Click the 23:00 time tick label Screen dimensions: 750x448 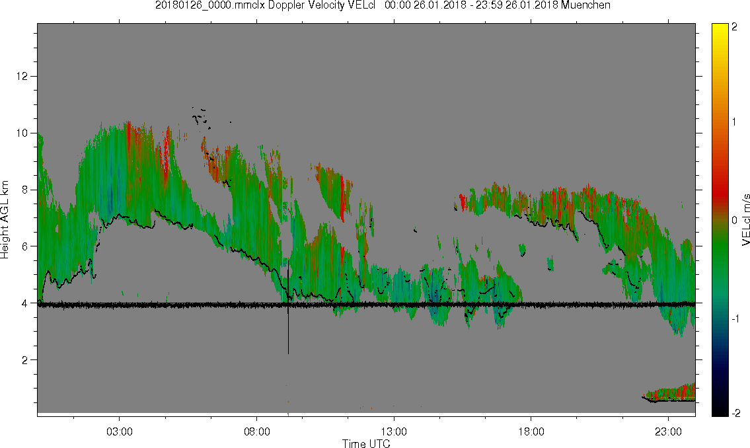(x=668, y=431)
